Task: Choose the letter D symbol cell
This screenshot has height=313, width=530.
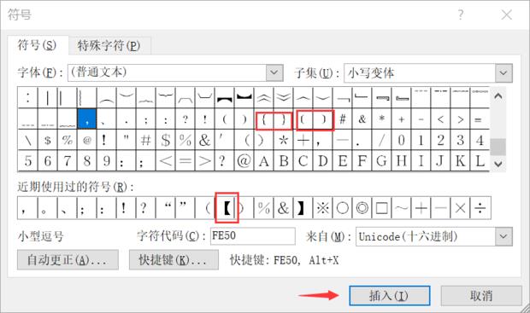Action: (322, 160)
